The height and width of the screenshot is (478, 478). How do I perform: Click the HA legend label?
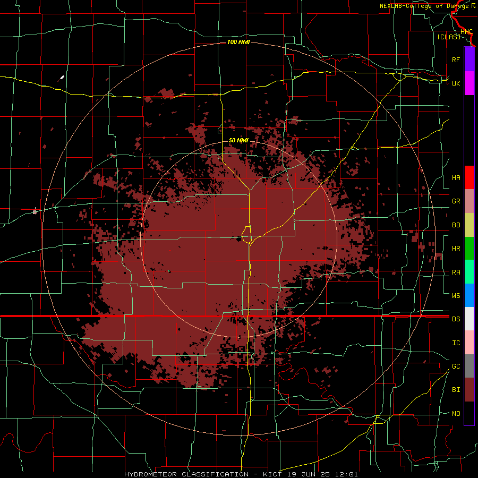coord(456,178)
